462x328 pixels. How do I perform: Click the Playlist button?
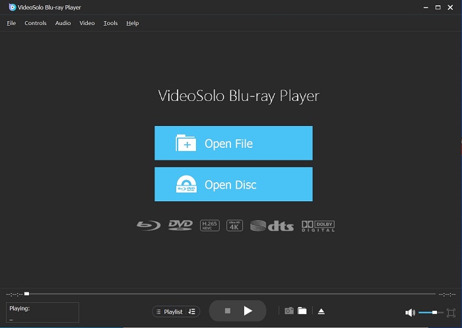point(170,312)
